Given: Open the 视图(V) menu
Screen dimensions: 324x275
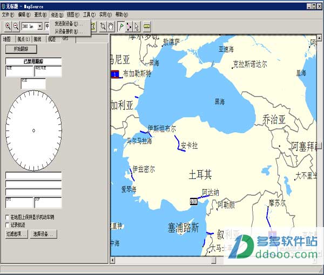Looking at the screenshot, I should point(73,15).
